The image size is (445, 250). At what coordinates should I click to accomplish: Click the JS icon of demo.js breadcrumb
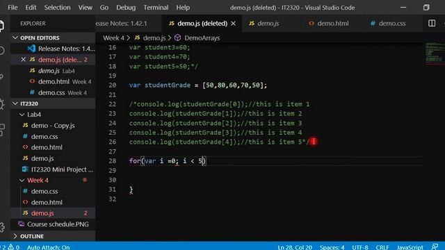point(138,37)
